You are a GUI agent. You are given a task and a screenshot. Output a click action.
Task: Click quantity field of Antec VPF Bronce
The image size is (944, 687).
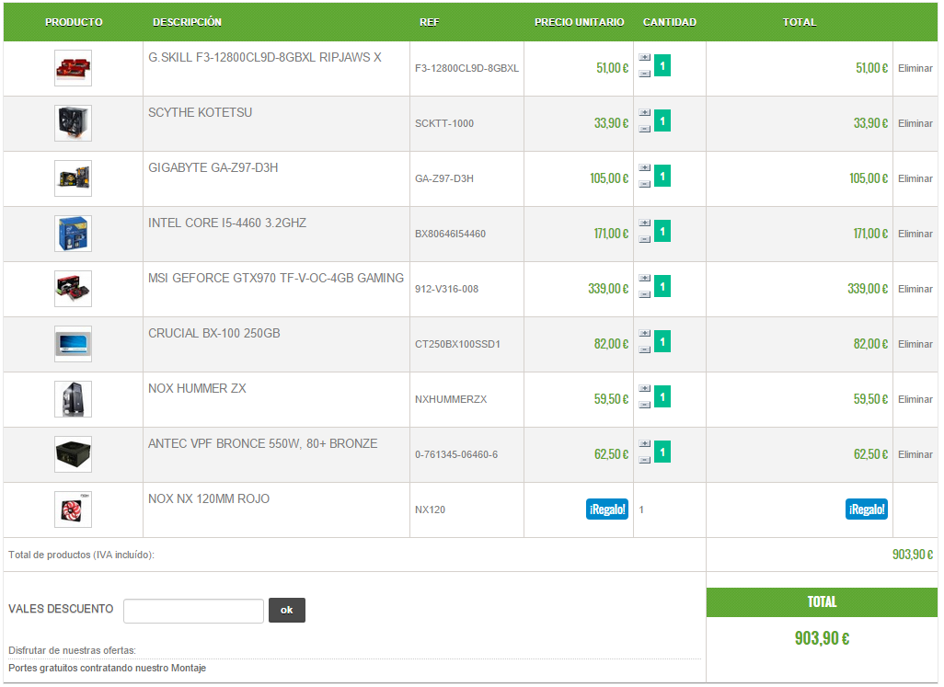click(662, 452)
